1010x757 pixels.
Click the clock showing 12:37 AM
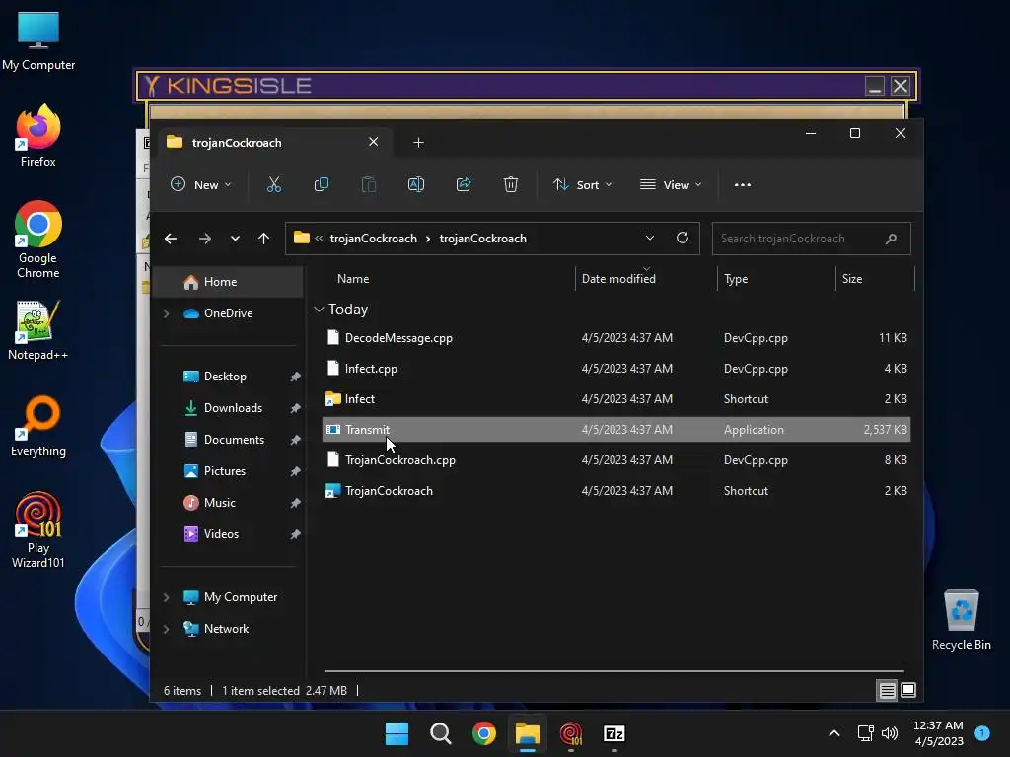point(938,725)
